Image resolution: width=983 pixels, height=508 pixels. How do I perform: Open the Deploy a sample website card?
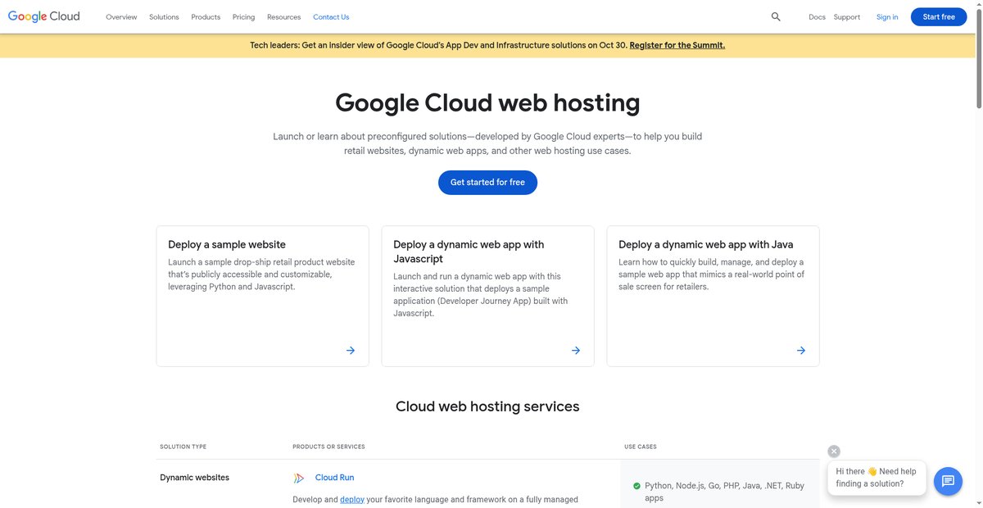(262, 296)
